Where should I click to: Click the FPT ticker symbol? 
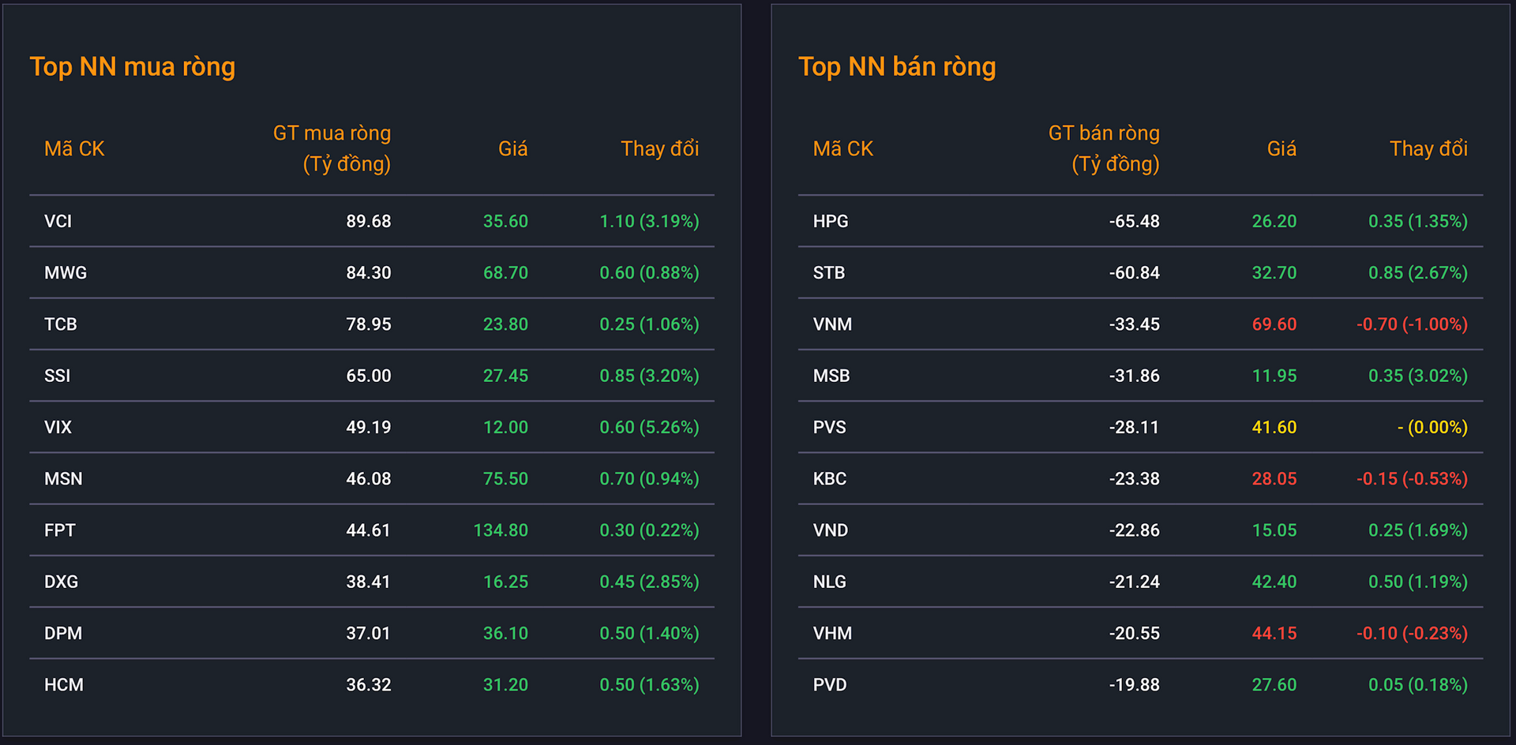click(60, 530)
